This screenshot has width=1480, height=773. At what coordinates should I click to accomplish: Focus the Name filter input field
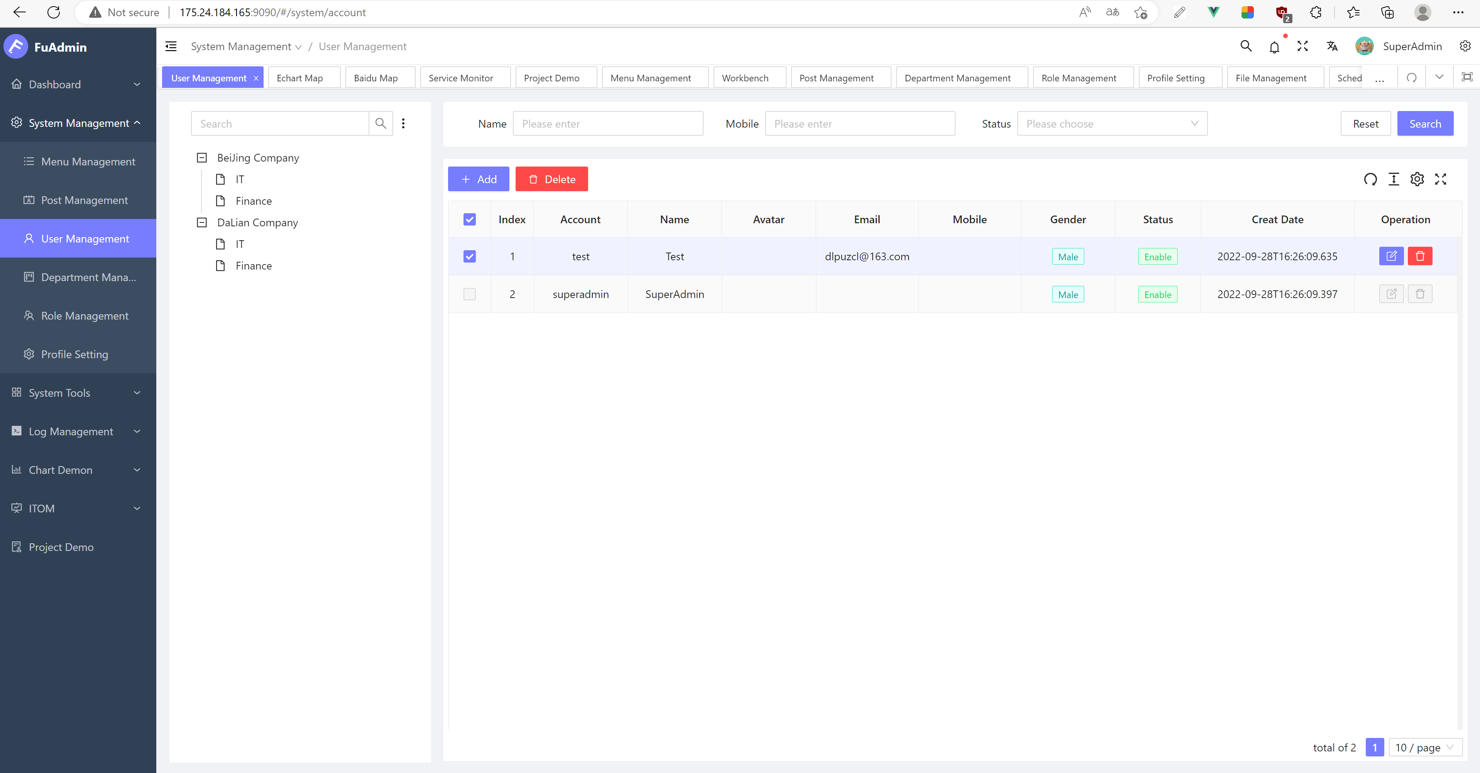pos(607,124)
